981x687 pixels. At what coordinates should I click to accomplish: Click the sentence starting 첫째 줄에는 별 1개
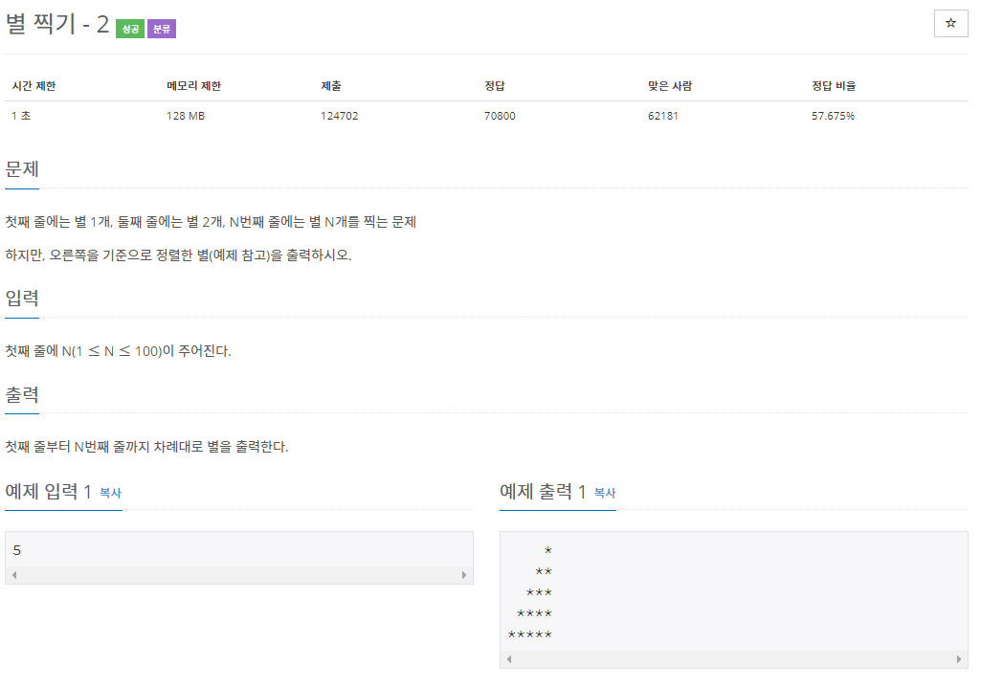tap(211, 222)
